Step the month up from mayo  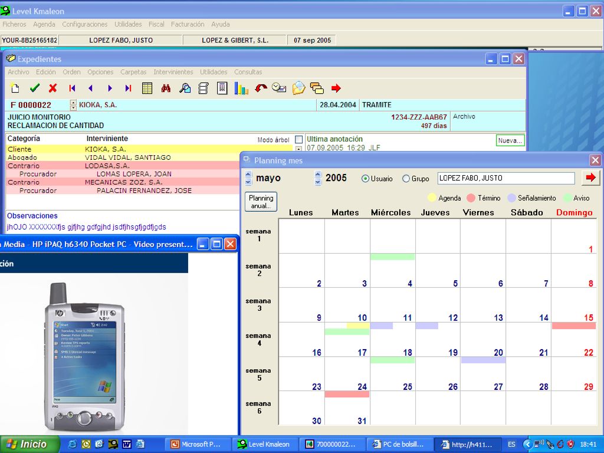248,174
